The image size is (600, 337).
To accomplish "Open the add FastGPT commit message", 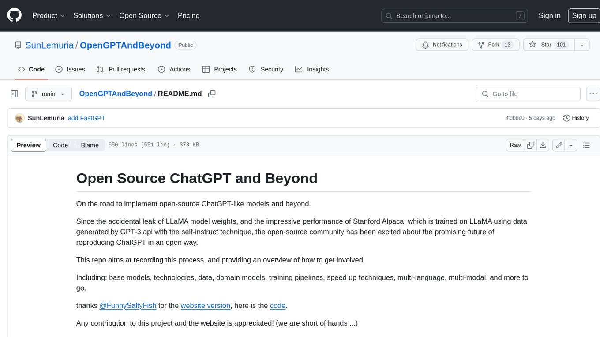I will coord(86,118).
